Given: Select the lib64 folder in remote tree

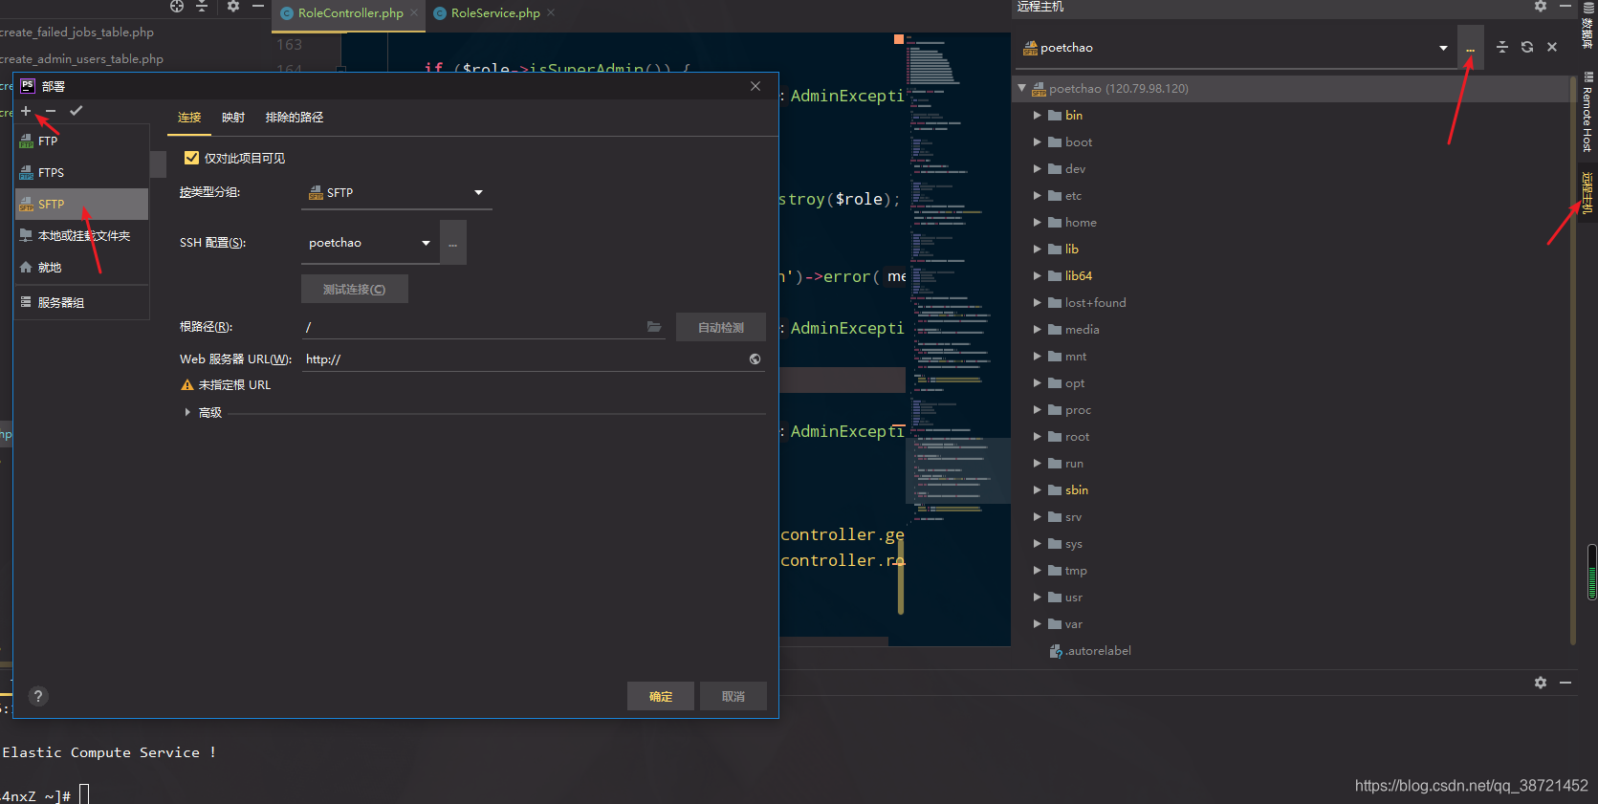Looking at the screenshot, I should [x=1079, y=275].
